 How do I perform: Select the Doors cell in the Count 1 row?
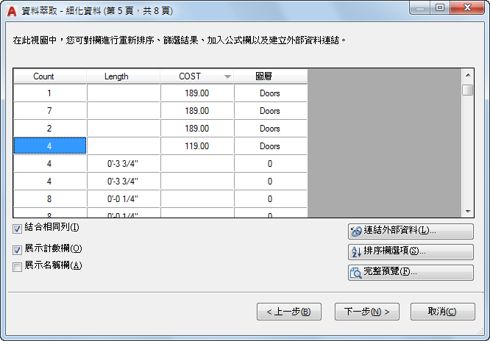[x=271, y=93]
